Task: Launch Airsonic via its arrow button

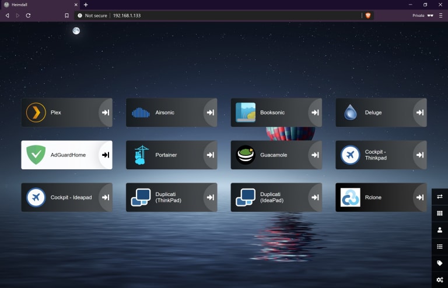Action: [x=211, y=112]
